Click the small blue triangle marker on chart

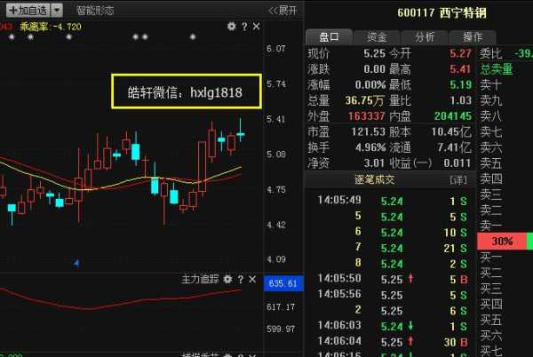(78, 262)
